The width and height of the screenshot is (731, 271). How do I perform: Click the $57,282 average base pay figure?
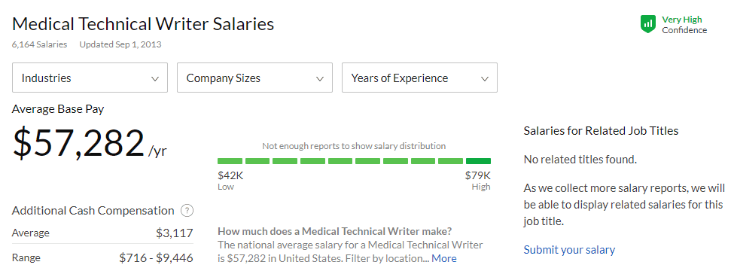point(79,143)
